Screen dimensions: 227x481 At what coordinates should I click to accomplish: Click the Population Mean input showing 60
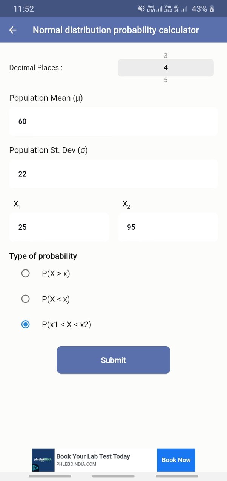[113, 121]
